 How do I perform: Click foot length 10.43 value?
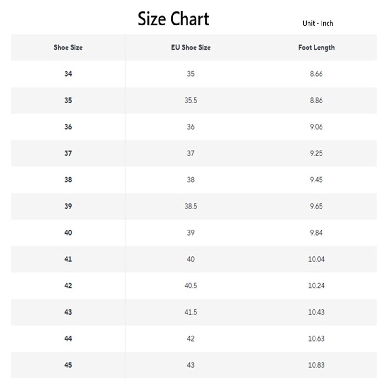[316, 312]
